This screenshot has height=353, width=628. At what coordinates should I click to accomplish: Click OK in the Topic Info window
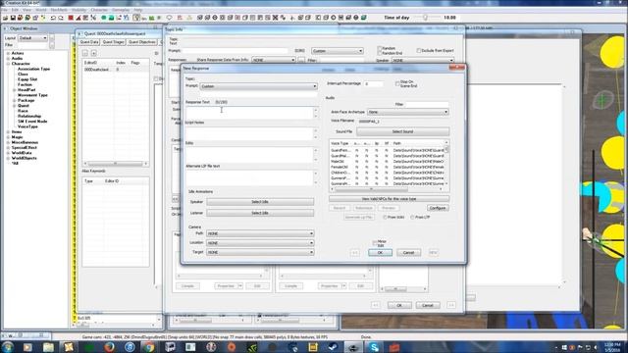click(x=399, y=305)
